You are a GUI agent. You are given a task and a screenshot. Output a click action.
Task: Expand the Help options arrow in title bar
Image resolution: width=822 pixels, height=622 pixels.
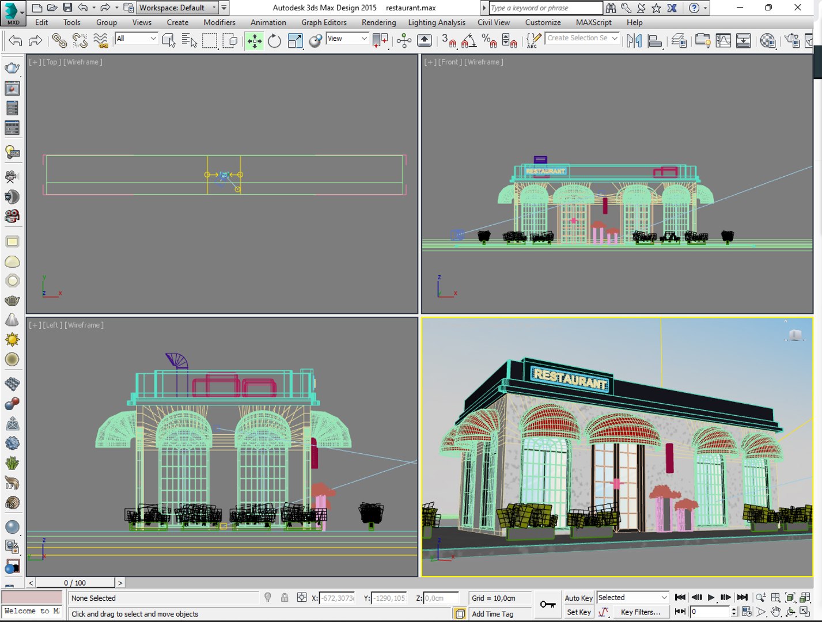[x=705, y=8]
